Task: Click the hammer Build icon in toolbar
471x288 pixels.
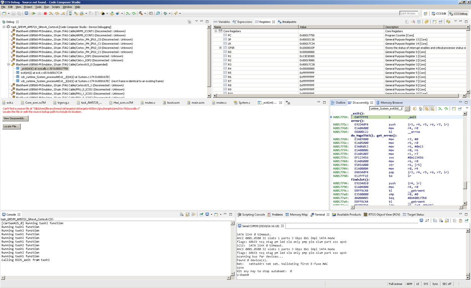Action: [141, 13]
